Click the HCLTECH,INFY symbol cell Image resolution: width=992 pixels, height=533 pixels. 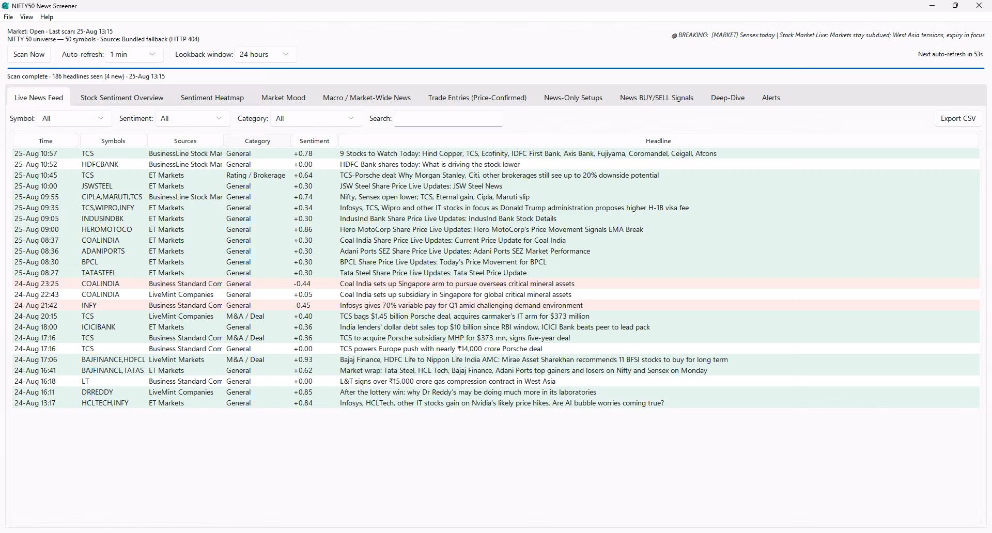coord(105,403)
